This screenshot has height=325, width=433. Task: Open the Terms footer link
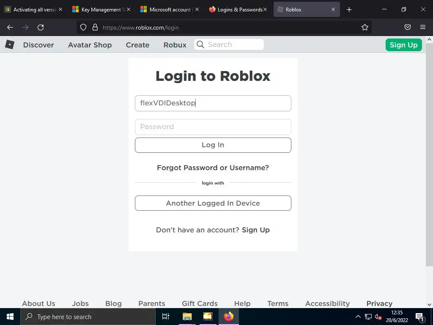click(278, 303)
